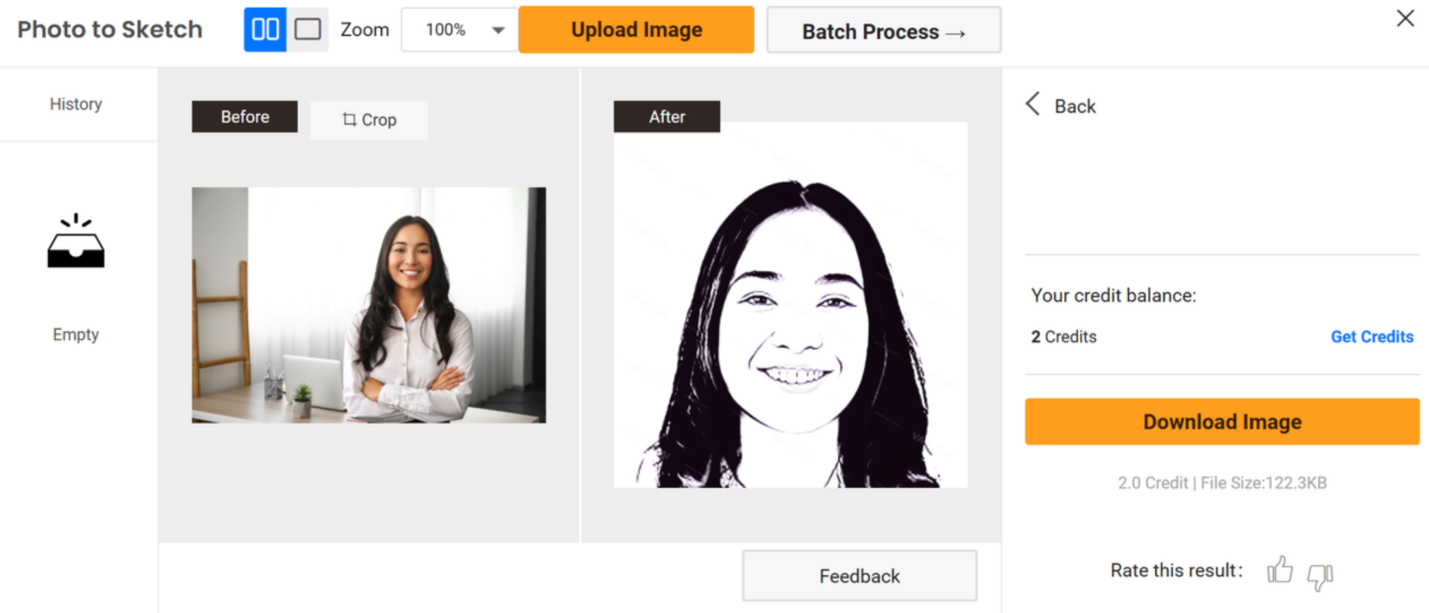The height and width of the screenshot is (613, 1429).
Task: Rate the result with thumbs down
Action: click(1320, 575)
